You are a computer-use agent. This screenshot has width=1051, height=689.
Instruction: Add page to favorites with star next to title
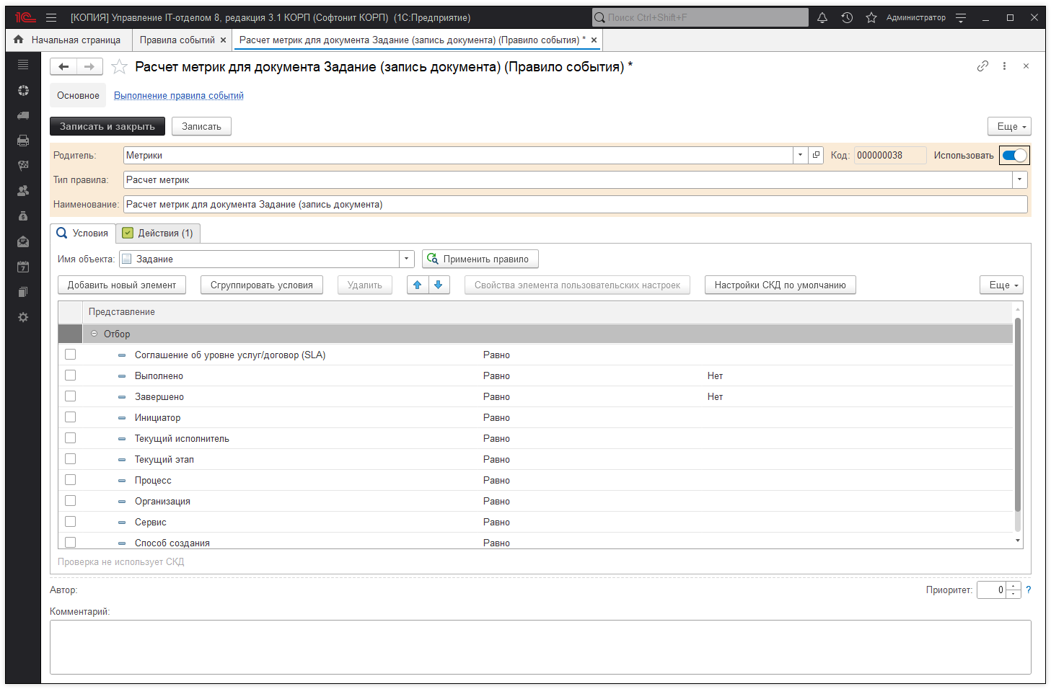click(x=120, y=67)
